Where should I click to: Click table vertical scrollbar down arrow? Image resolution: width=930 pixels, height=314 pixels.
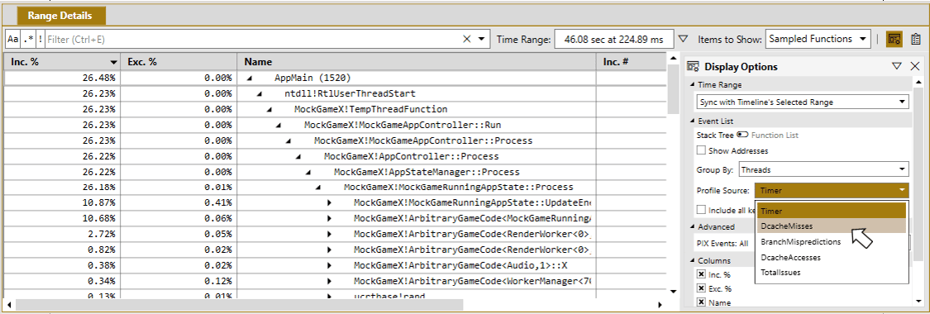(x=673, y=291)
